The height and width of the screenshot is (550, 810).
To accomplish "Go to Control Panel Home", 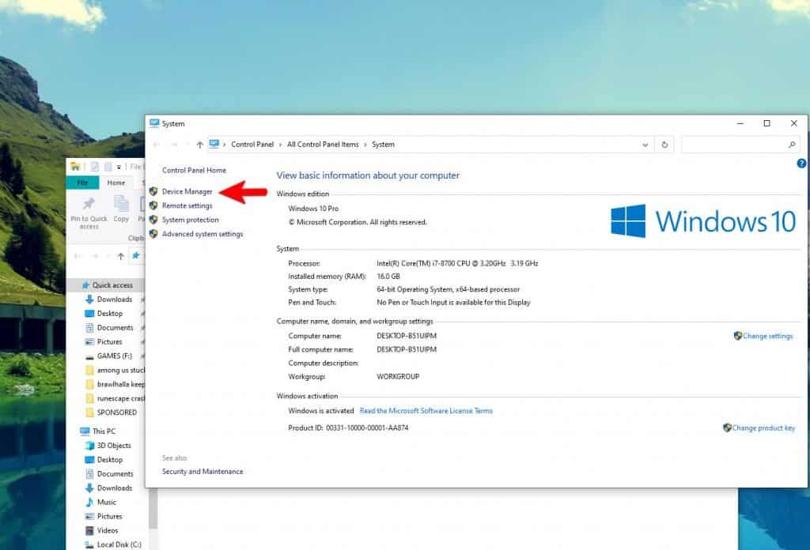I will pos(195,170).
